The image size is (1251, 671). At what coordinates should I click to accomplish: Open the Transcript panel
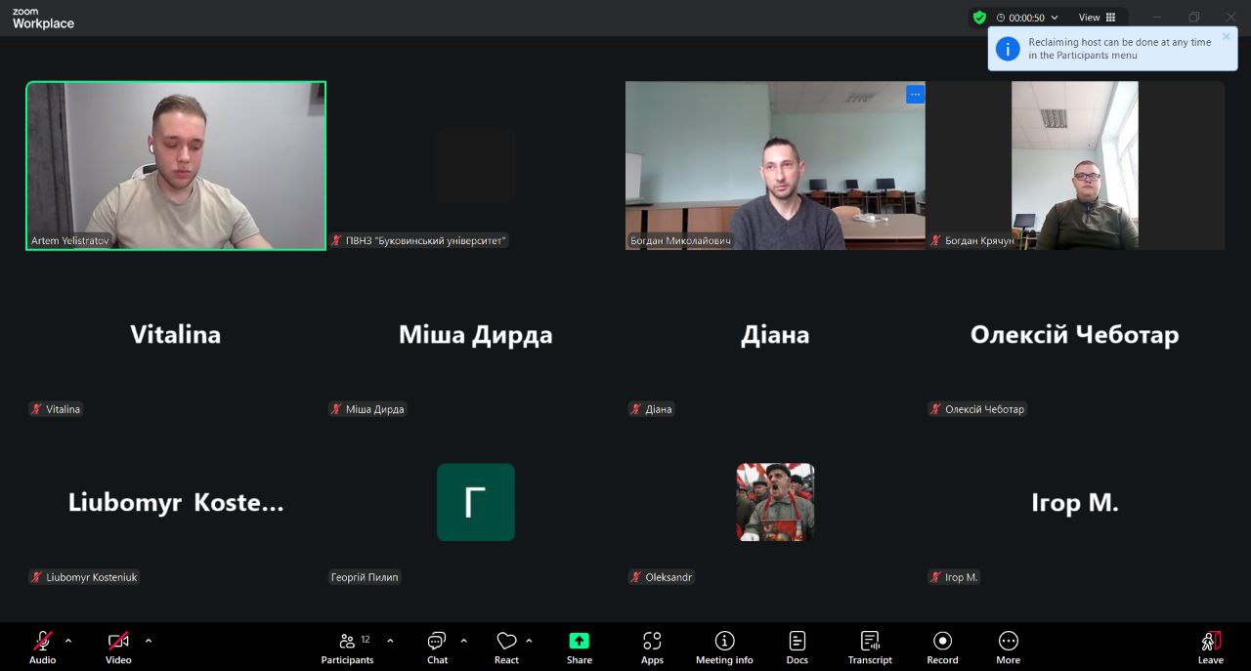[x=870, y=647]
